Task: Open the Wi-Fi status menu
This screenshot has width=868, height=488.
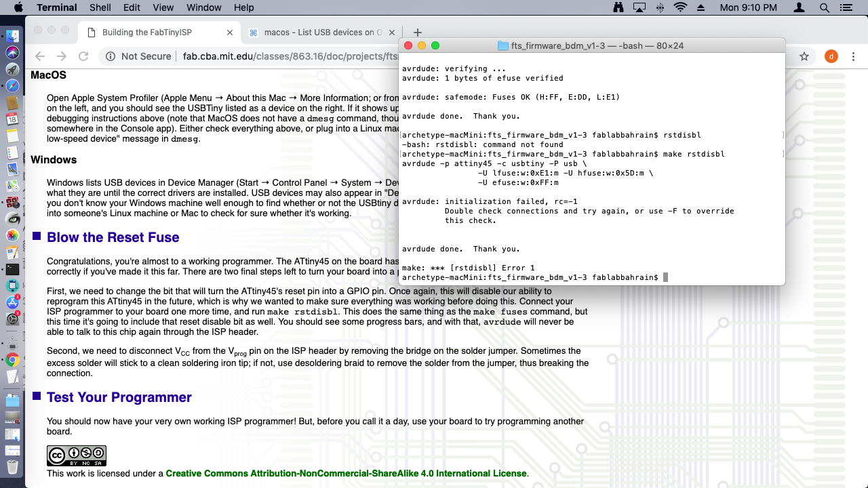Action: click(x=680, y=7)
